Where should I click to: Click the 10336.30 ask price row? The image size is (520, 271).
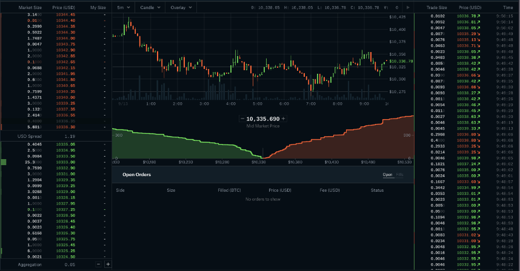tap(64, 127)
